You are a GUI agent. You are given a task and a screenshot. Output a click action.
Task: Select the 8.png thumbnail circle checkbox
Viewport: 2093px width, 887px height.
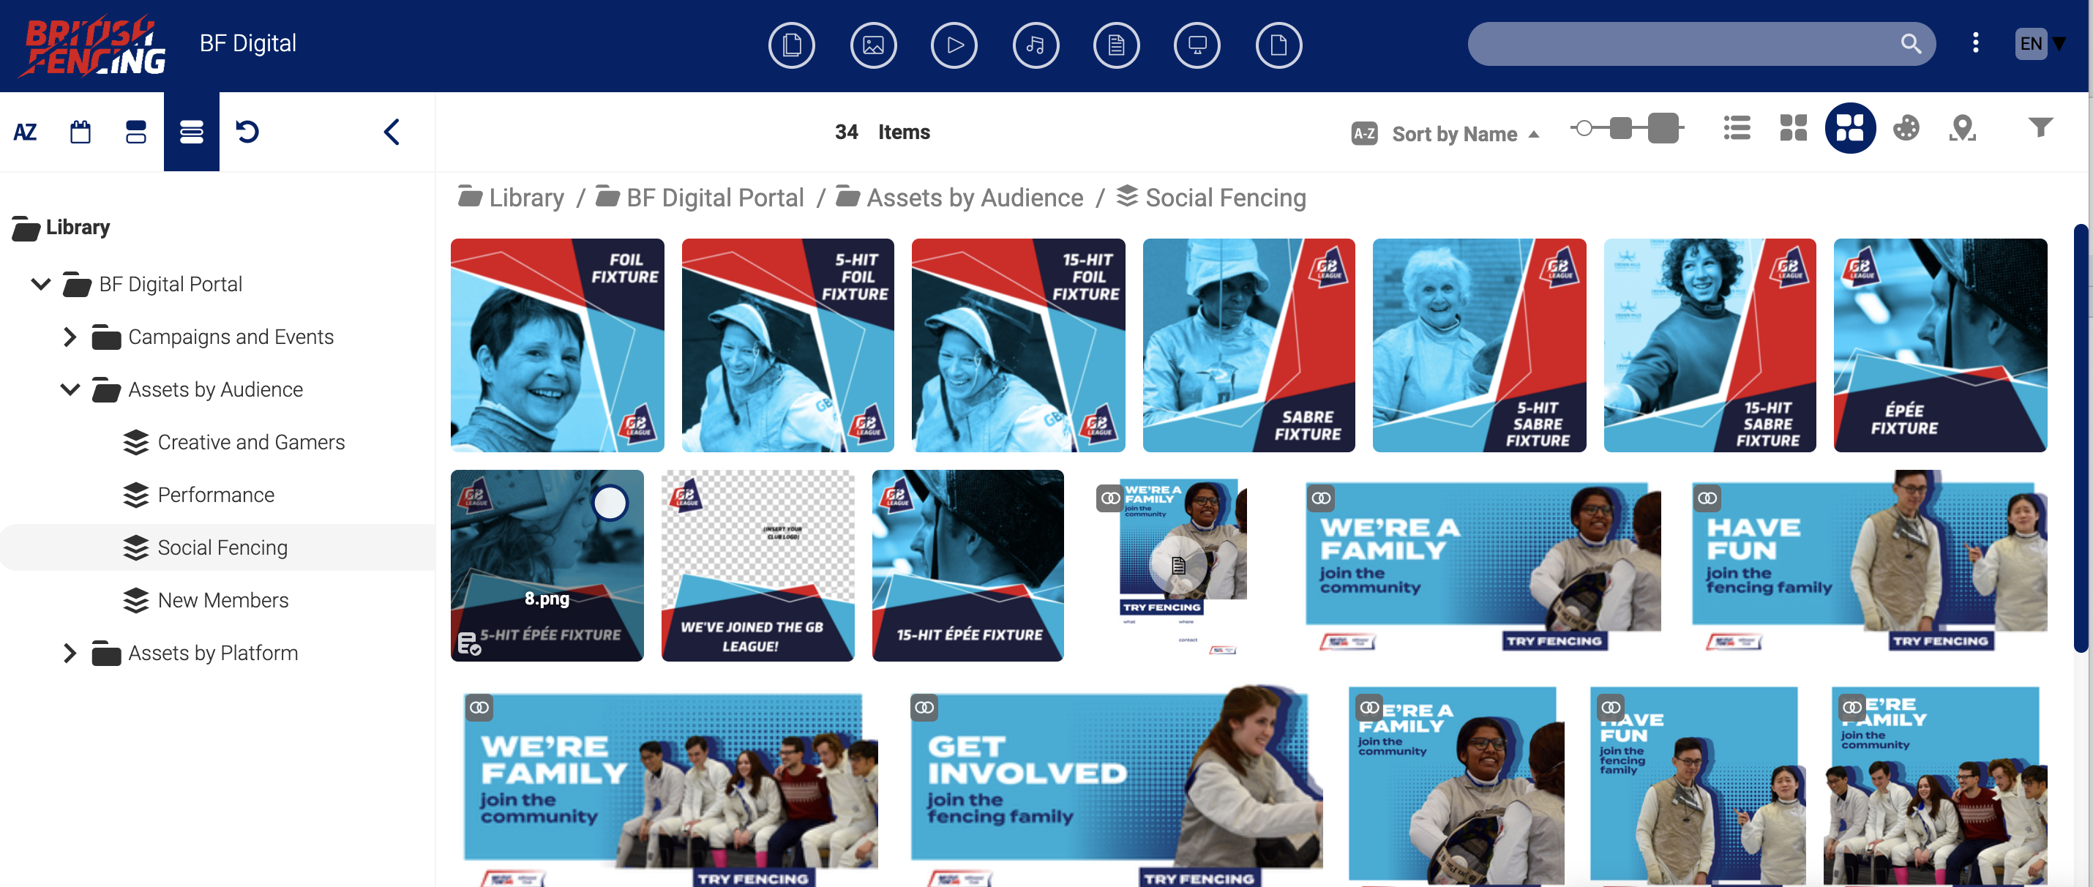pos(610,503)
